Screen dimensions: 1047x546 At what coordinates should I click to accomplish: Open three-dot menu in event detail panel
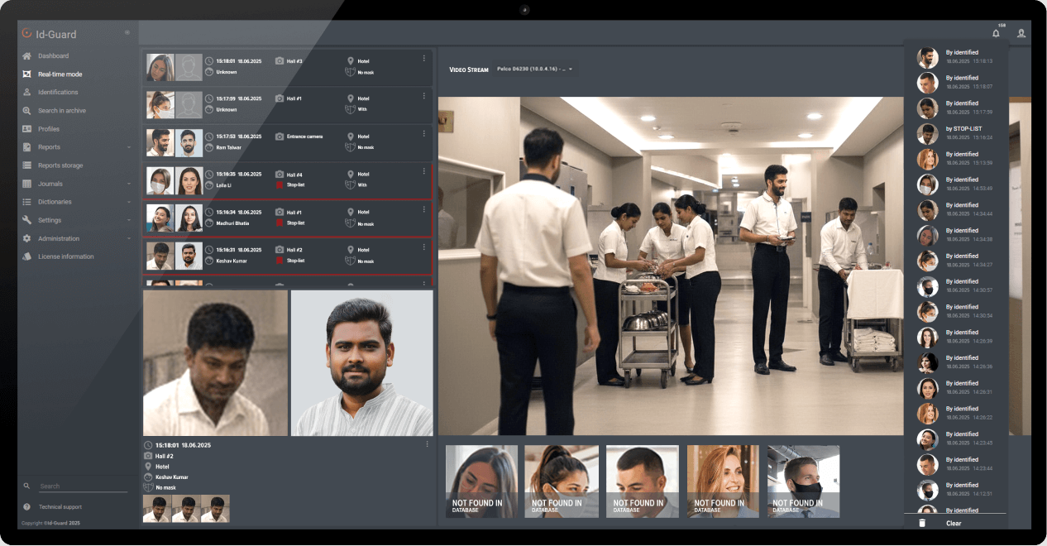pyautogui.click(x=427, y=444)
